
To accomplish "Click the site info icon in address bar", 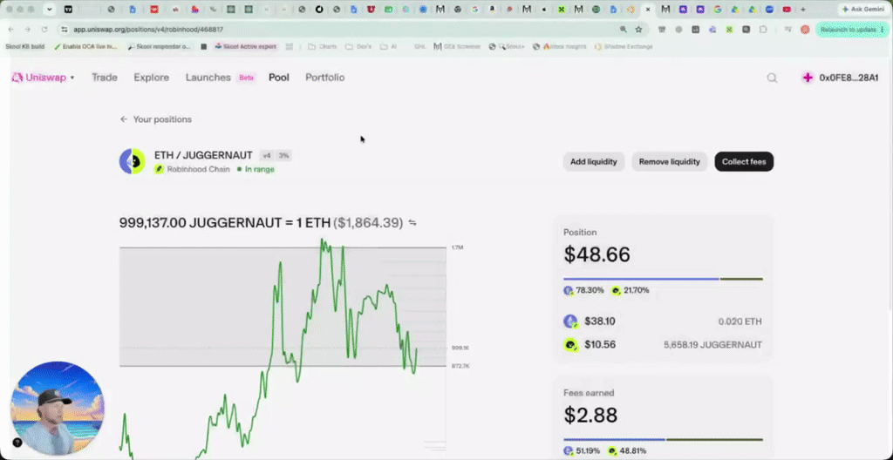I will point(64,29).
